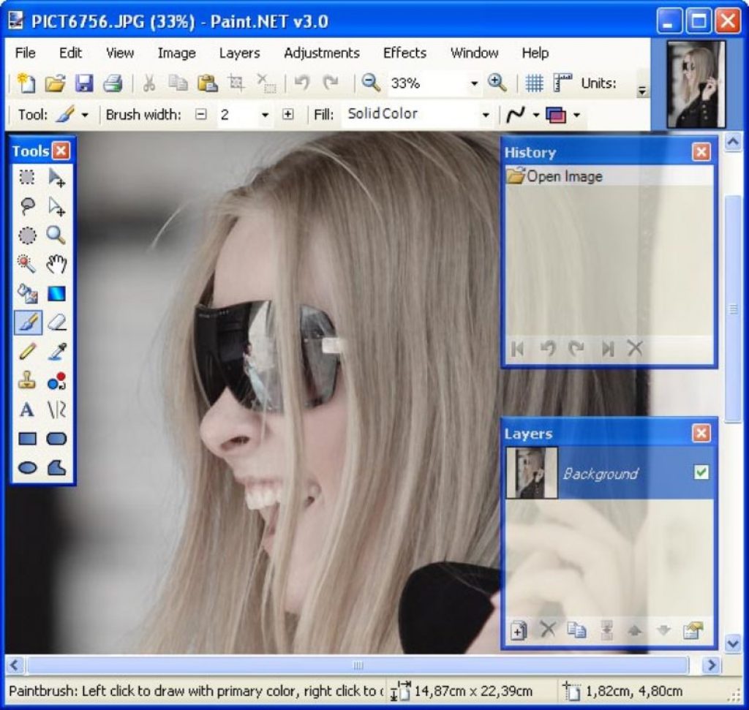This screenshot has width=749, height=710.
Task: Pick the Clone Stamp tool
Action: pyautogui.click(x=27, y=380)
